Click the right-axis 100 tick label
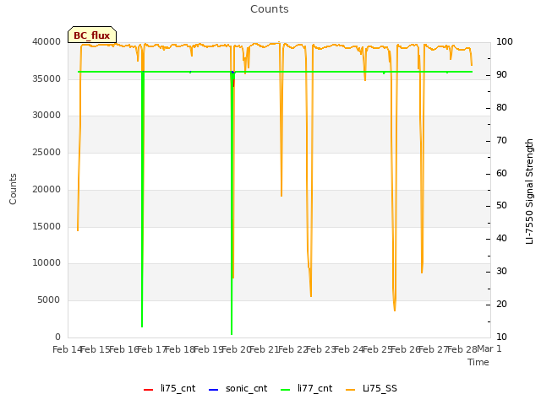This screenshot has width=541, height=405. [504, 41]
